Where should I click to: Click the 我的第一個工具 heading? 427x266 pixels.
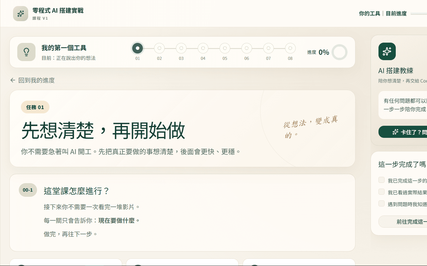click(64, 48)
